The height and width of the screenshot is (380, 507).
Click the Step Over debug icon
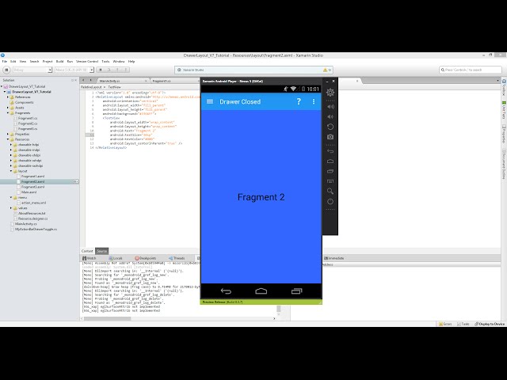tap(109, 70)
